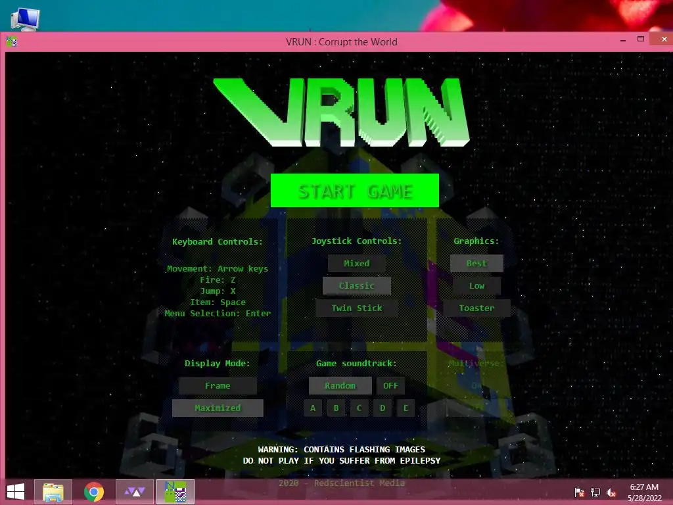Pick soundtrack B
The image size is (673, 505).
336,408
